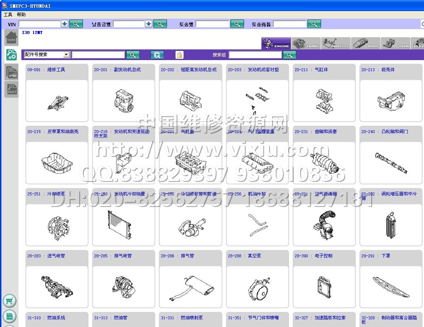The height and width of the screenshot is (327, 424).
Task: Click the cursor-refresh icon in purple toolbar
Action: point(157,55)
